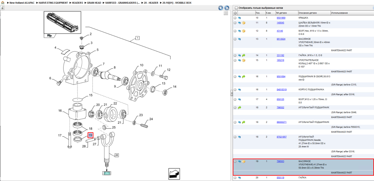
Task: Click green arrow icon for part 331192
Action: coord(244,55)
